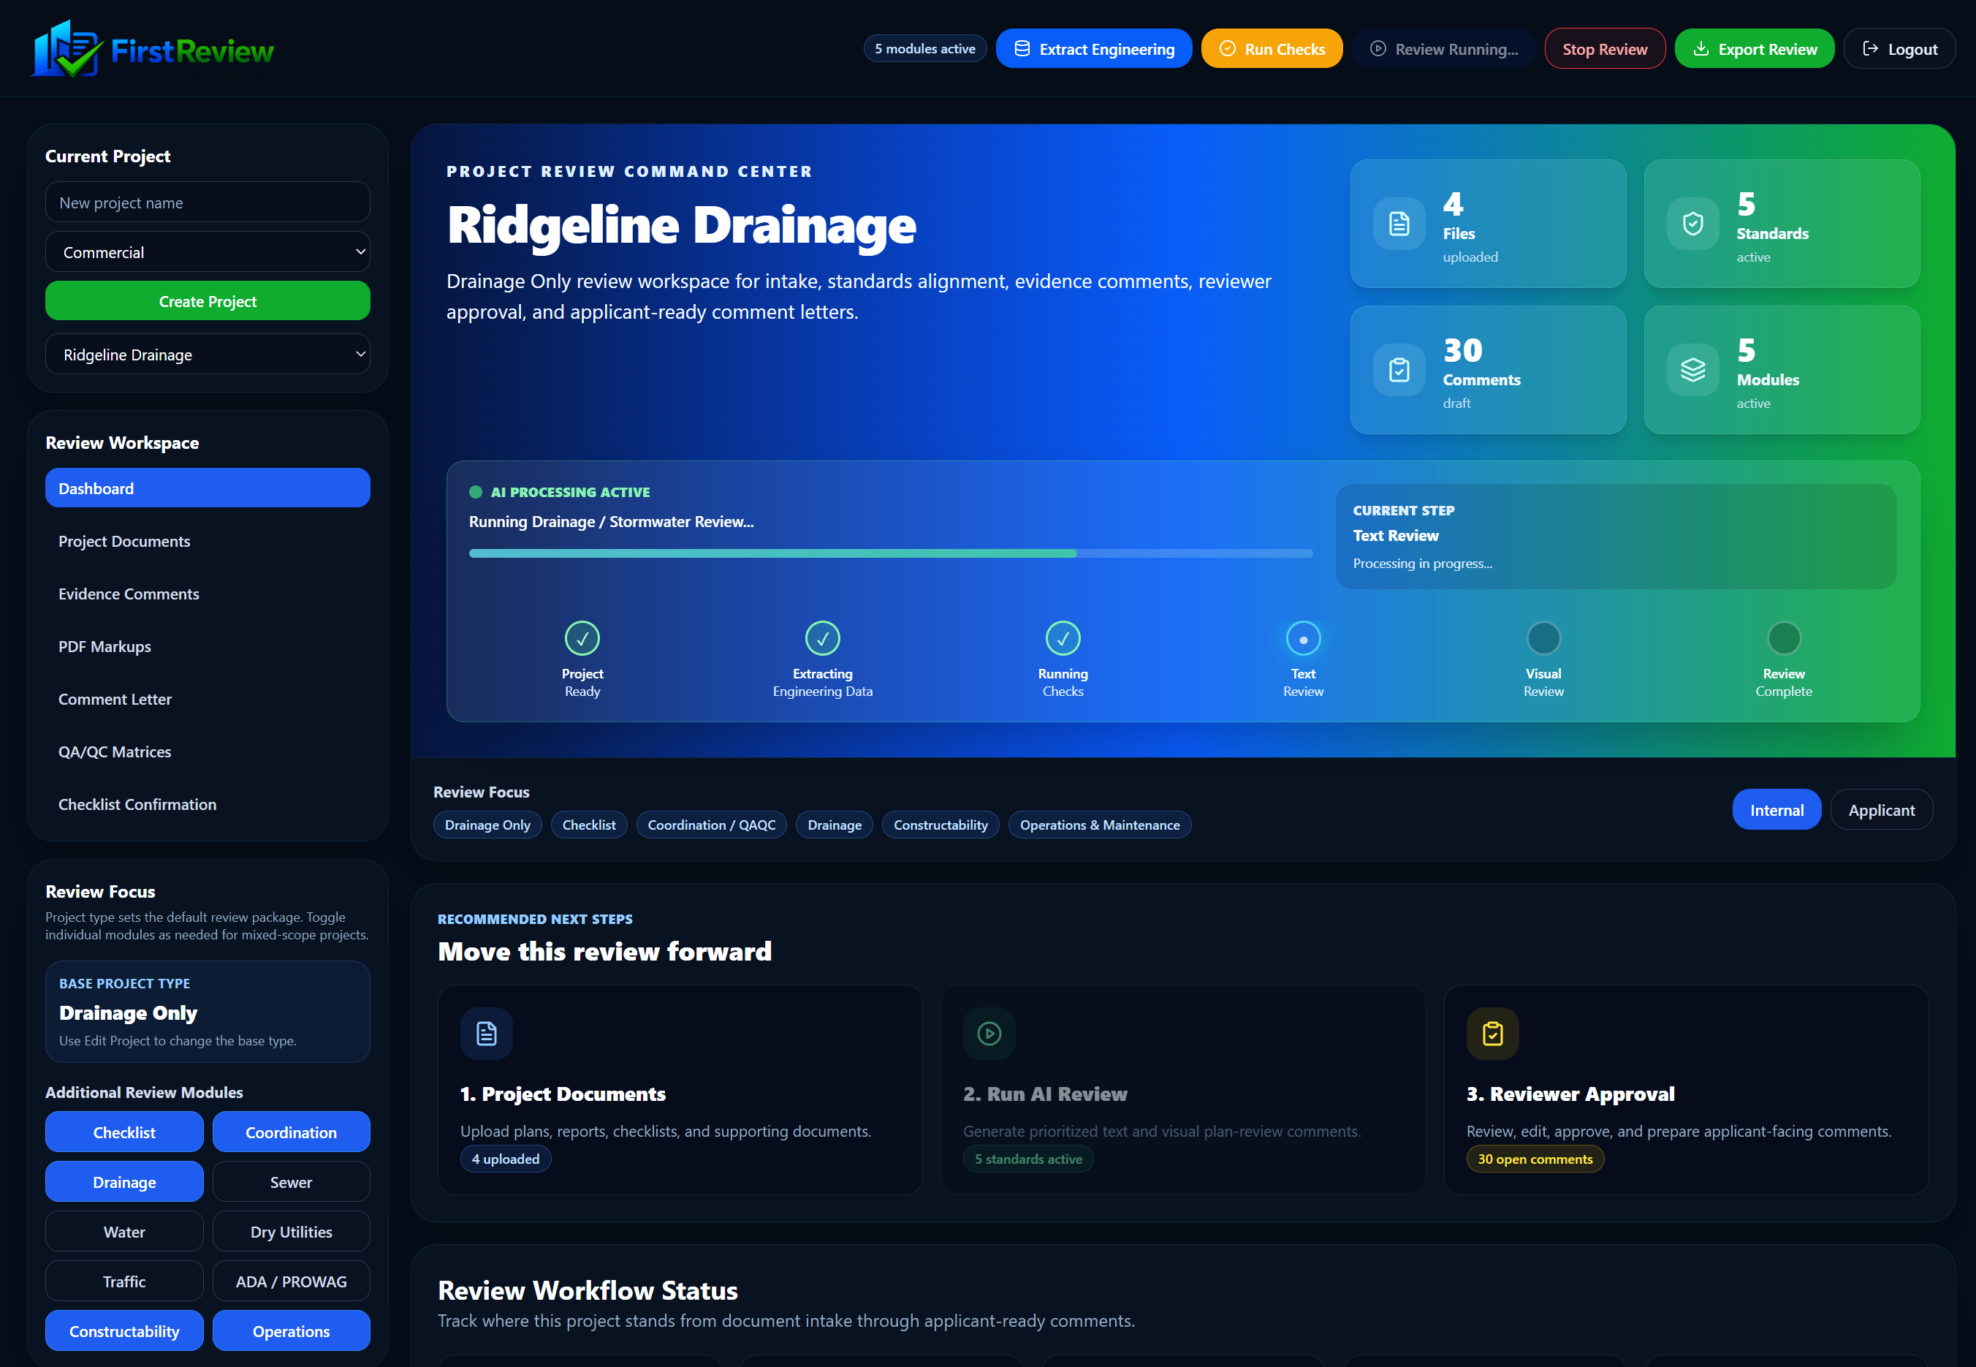Click the AI processing progress bar
This screenshot has width=1976, height=1367.
point(890,554)
